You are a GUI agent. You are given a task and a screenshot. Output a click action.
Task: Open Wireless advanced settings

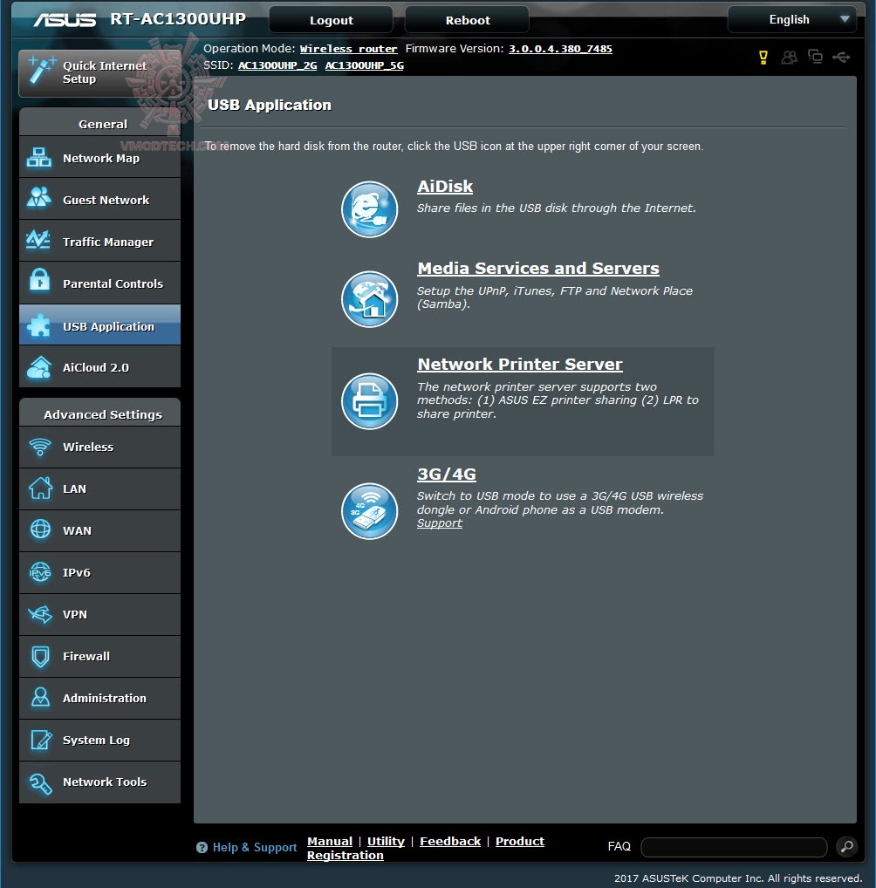point(99,447)
